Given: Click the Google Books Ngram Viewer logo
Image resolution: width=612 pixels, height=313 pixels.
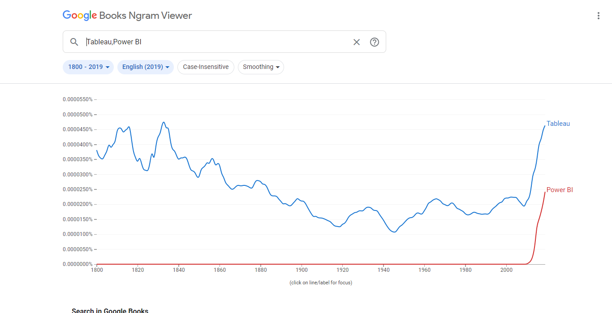Looking at the screenshot, I should coord(127,16).
